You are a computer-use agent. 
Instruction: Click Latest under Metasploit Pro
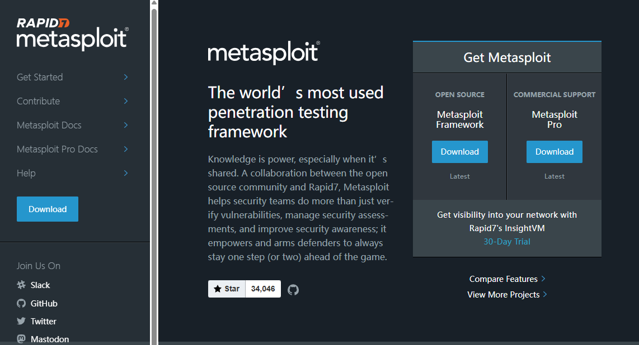(x=555, y=176)
